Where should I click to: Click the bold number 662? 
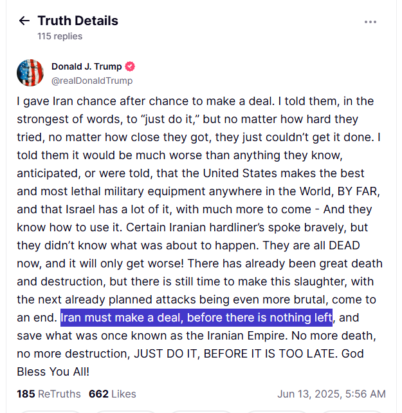tap(98, 394)
